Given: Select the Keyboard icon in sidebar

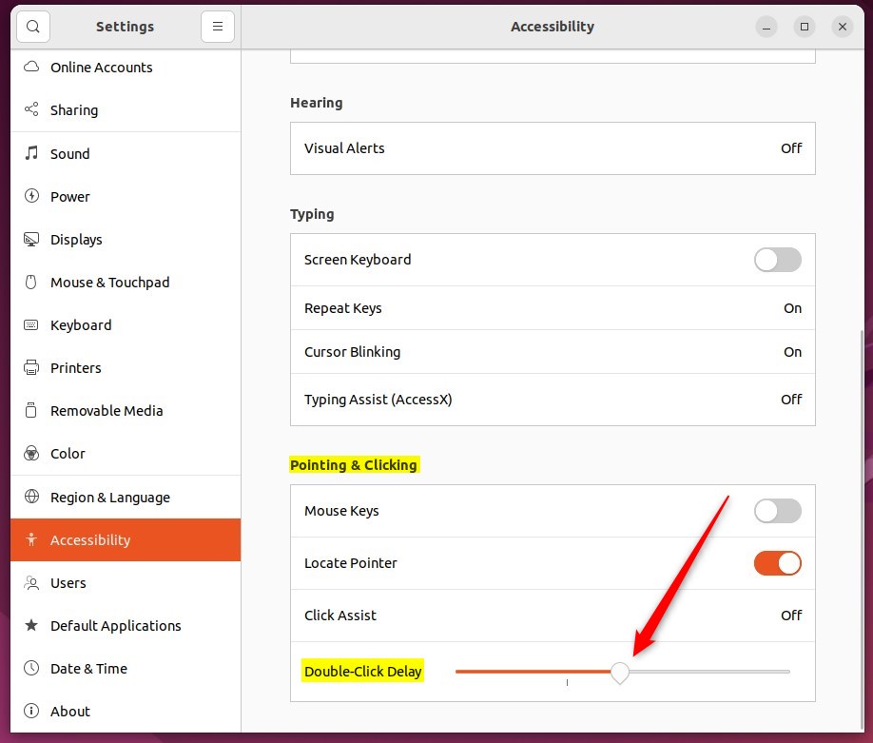Looking at the screenshot, I should 30,324.
